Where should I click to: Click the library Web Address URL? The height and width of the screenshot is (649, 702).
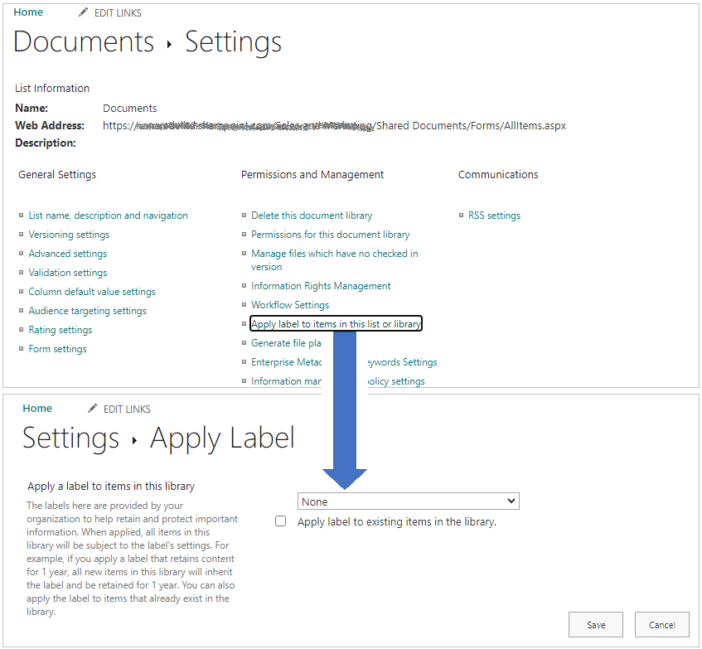[x=333, y=125]
